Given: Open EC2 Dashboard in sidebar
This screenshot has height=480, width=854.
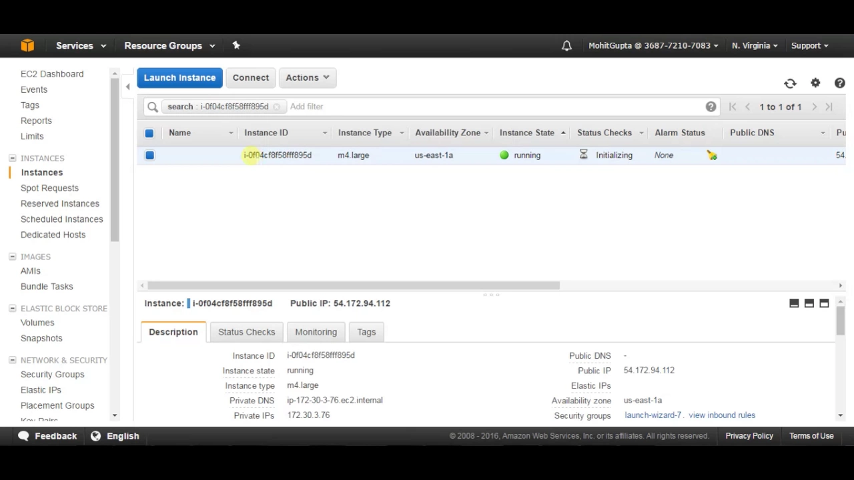Looking at the screenshot, I should pyautogui.click(x=52, y=74).
